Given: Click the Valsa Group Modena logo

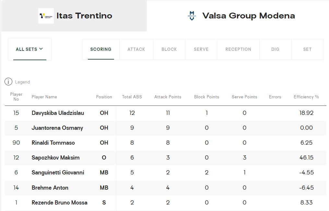Looking at the screenshot, I should (192, 16).
